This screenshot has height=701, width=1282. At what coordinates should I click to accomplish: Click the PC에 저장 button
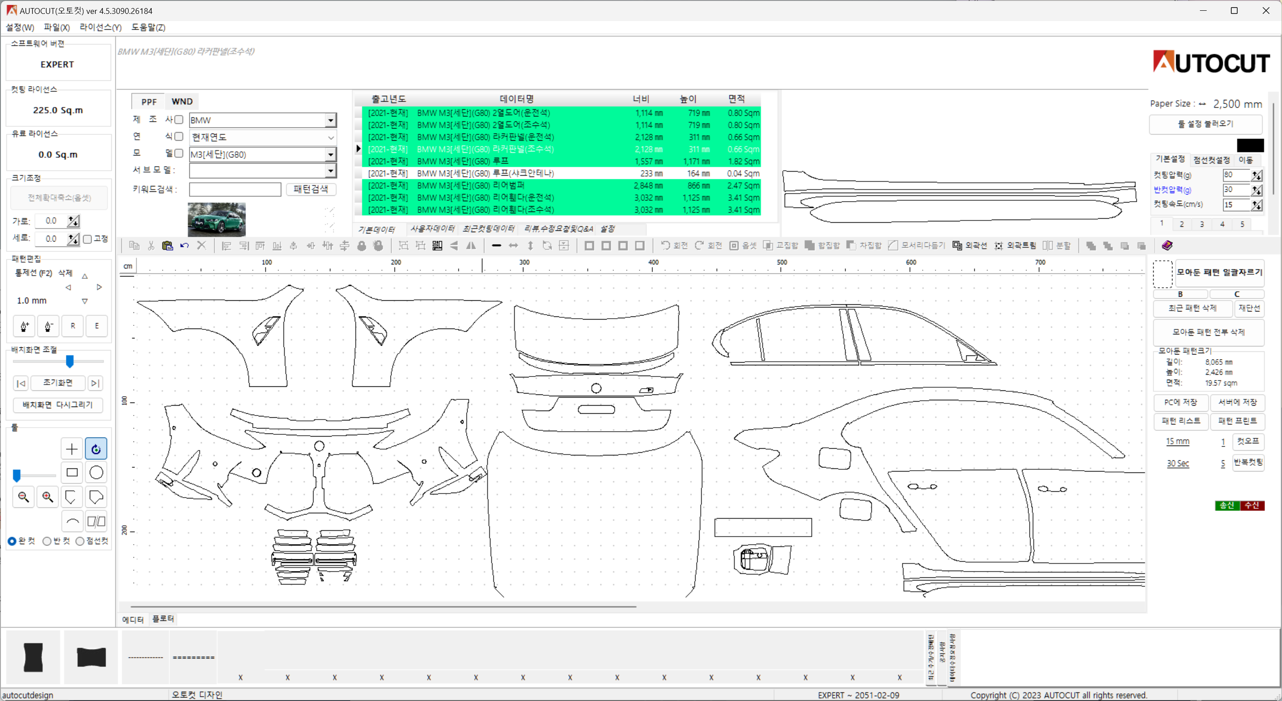(x=1181, y=402)
